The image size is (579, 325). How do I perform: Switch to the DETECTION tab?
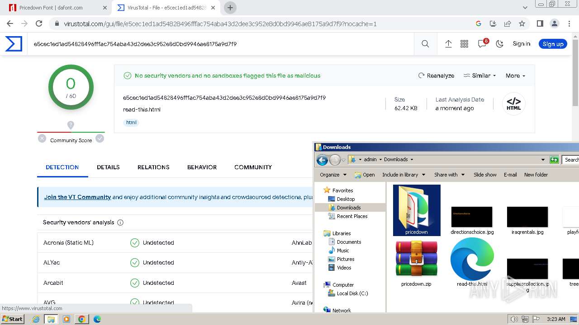click(x=62, y=167)
